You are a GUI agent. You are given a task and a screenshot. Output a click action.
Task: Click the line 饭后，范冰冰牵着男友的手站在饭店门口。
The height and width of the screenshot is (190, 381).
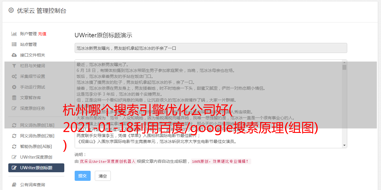[115, 76]
